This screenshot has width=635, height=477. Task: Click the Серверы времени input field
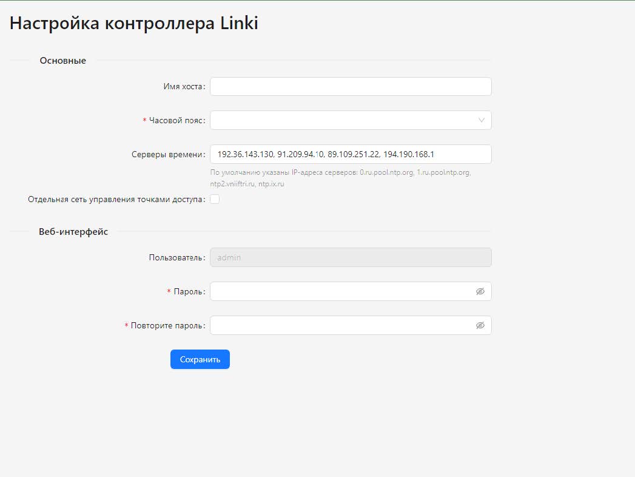[x=351, y=154]
